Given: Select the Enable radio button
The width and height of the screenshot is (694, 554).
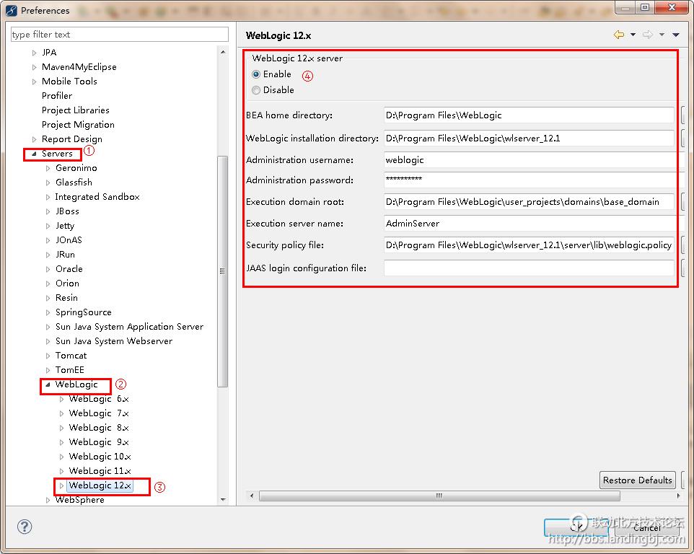Looking at the screenshot, I should [256, 74].
